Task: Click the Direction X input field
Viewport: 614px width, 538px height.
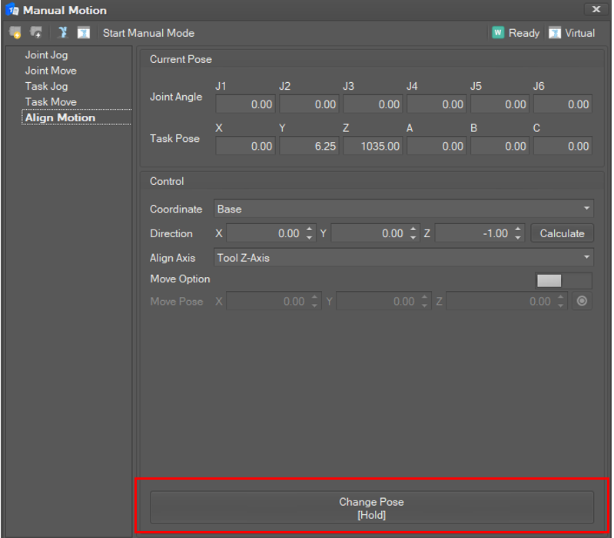Action: click(x=264, y=233)
